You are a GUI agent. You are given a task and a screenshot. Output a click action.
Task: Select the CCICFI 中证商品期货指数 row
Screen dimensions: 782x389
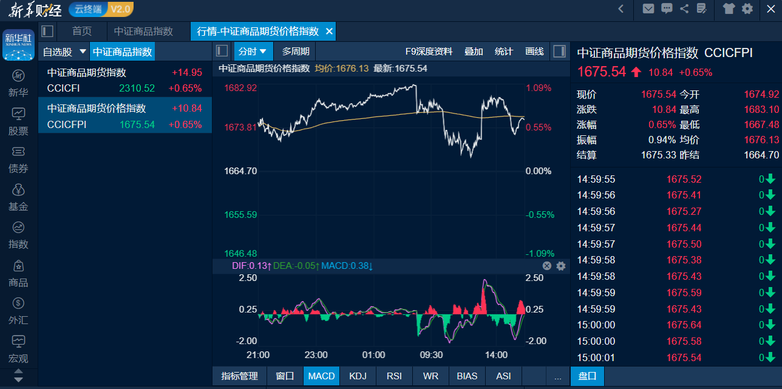(x=124, y=80)
